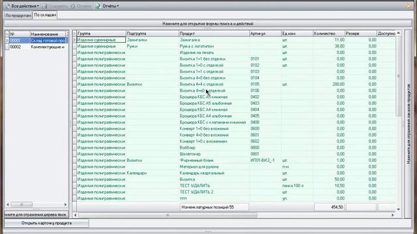This screenshot has width=417, height=234.
Task: Switch to the "По продуктам" tab
Action: (18, 16)
